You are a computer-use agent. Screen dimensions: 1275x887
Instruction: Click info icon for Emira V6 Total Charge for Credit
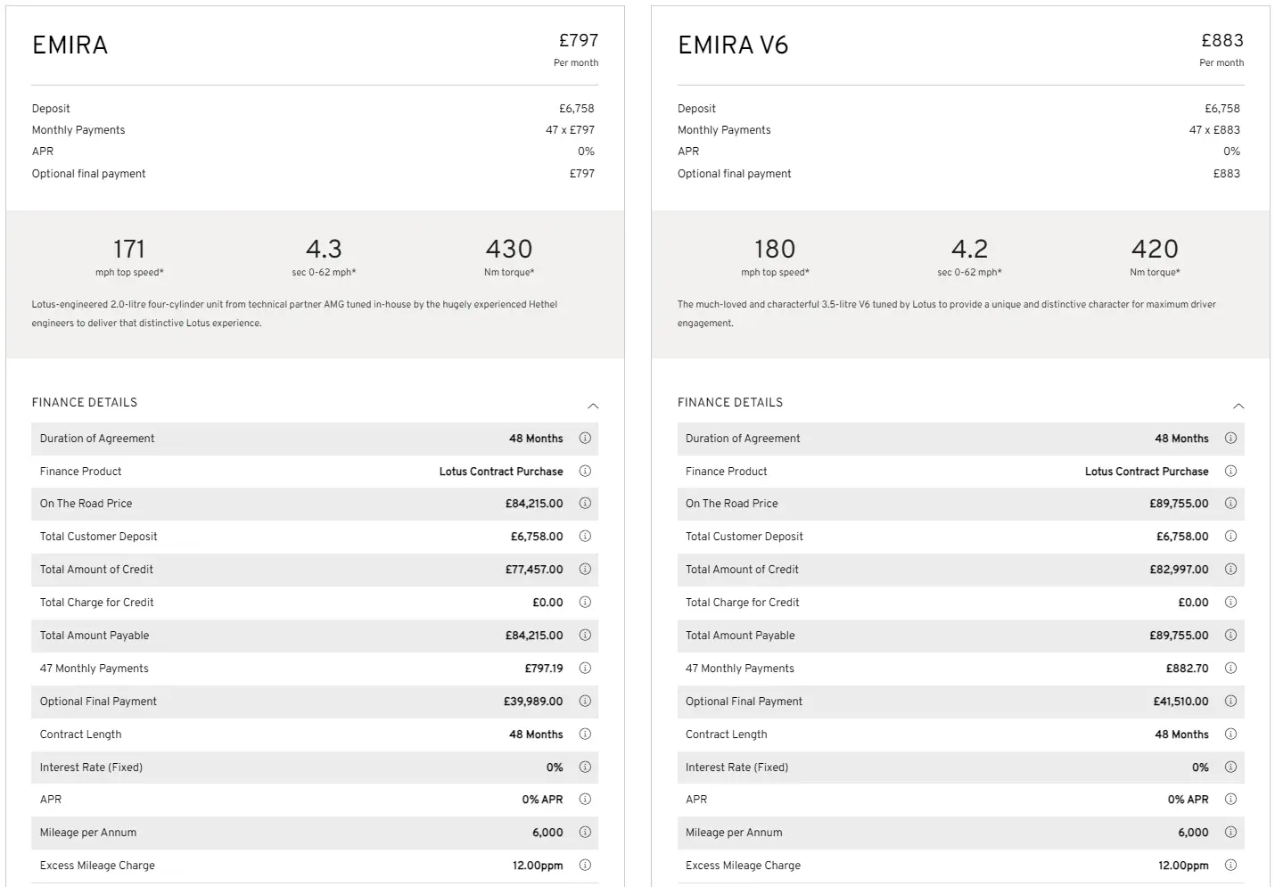click(1230, 602)
